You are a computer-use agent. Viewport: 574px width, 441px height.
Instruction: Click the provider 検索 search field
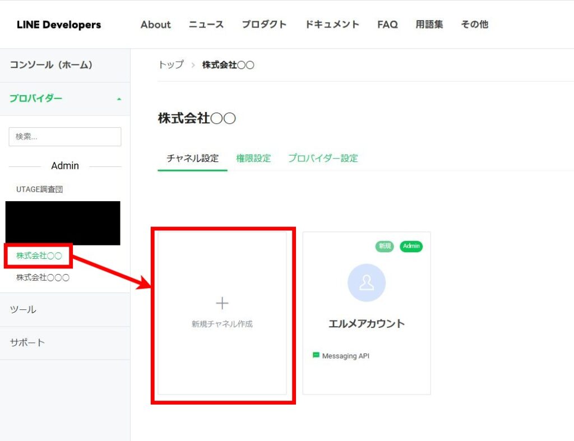[65, 137]
